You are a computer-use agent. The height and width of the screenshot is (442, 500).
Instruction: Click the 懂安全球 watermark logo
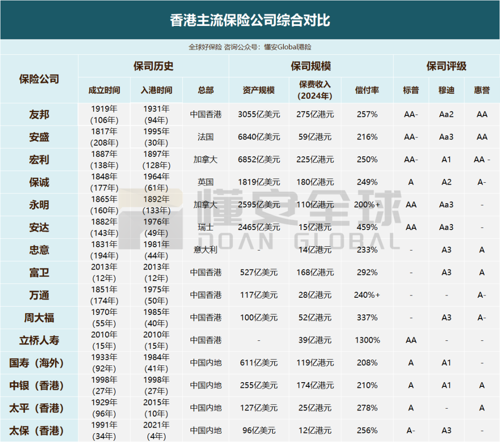[259, 219]
